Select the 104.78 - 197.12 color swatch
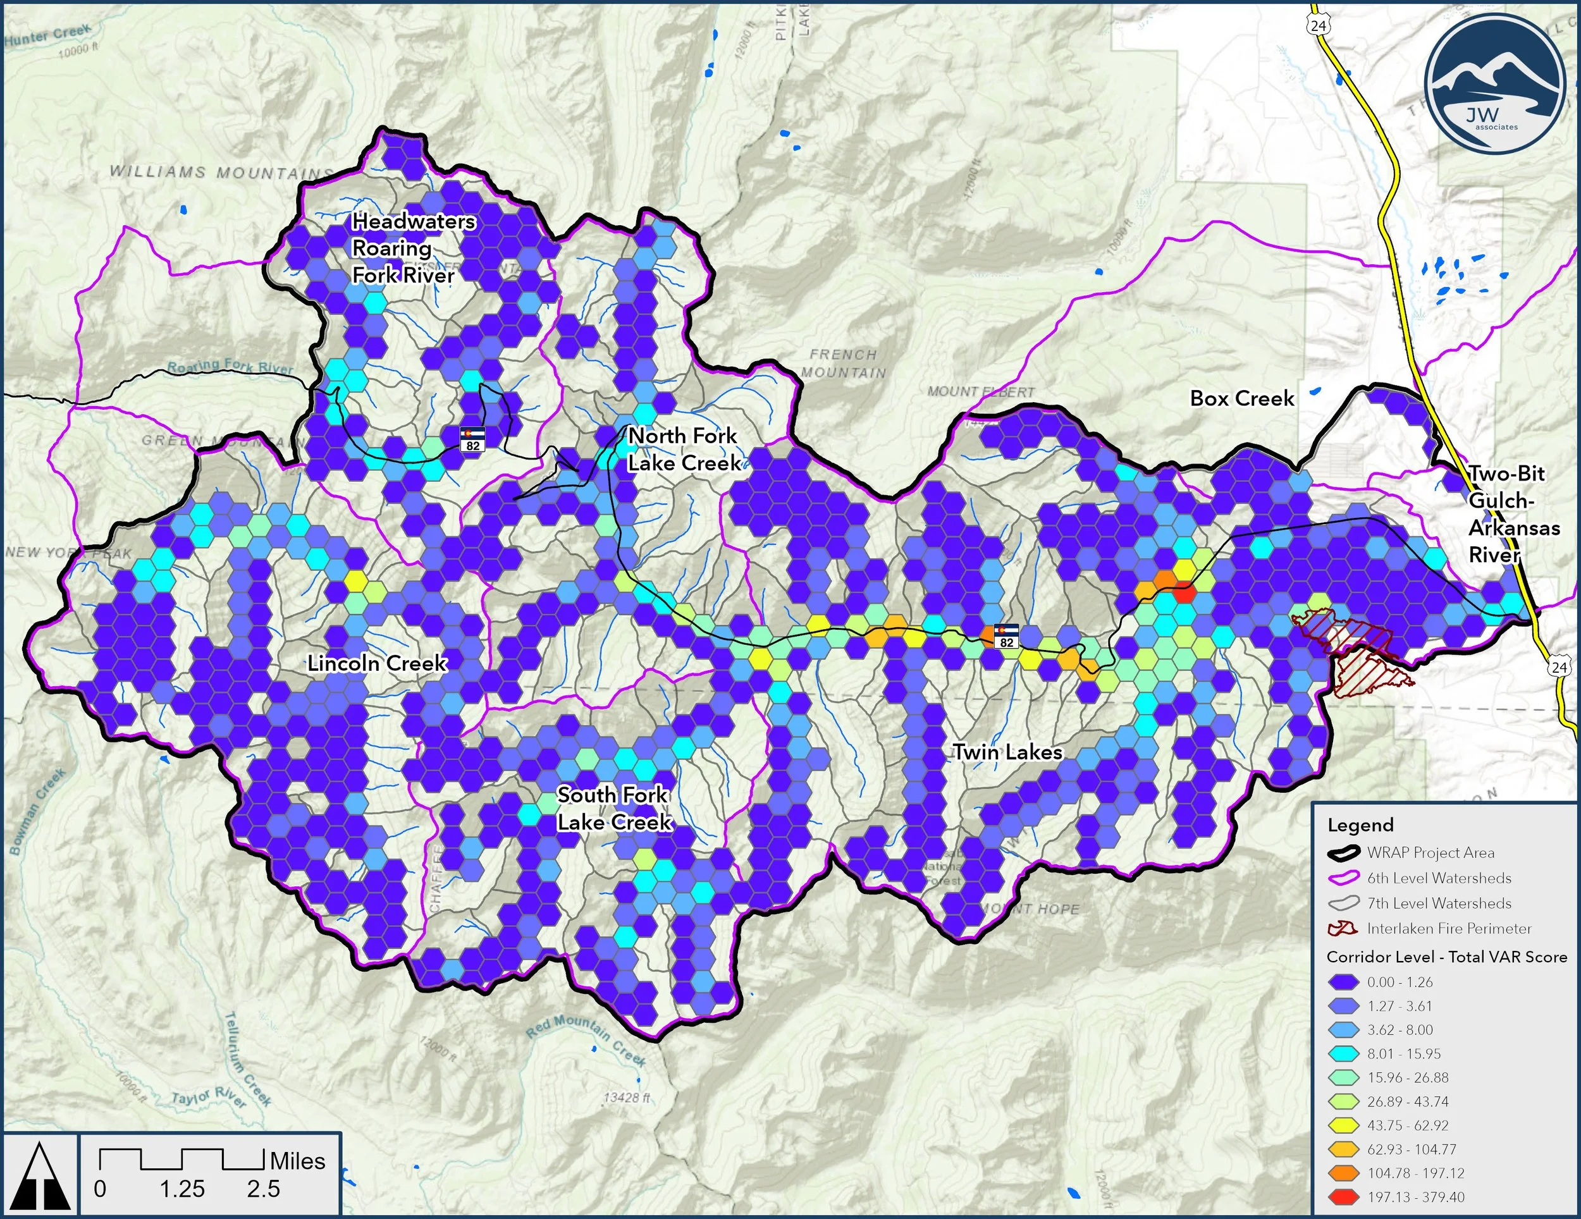Screen dimensions: 1581x1219 click(1344, 1173)
